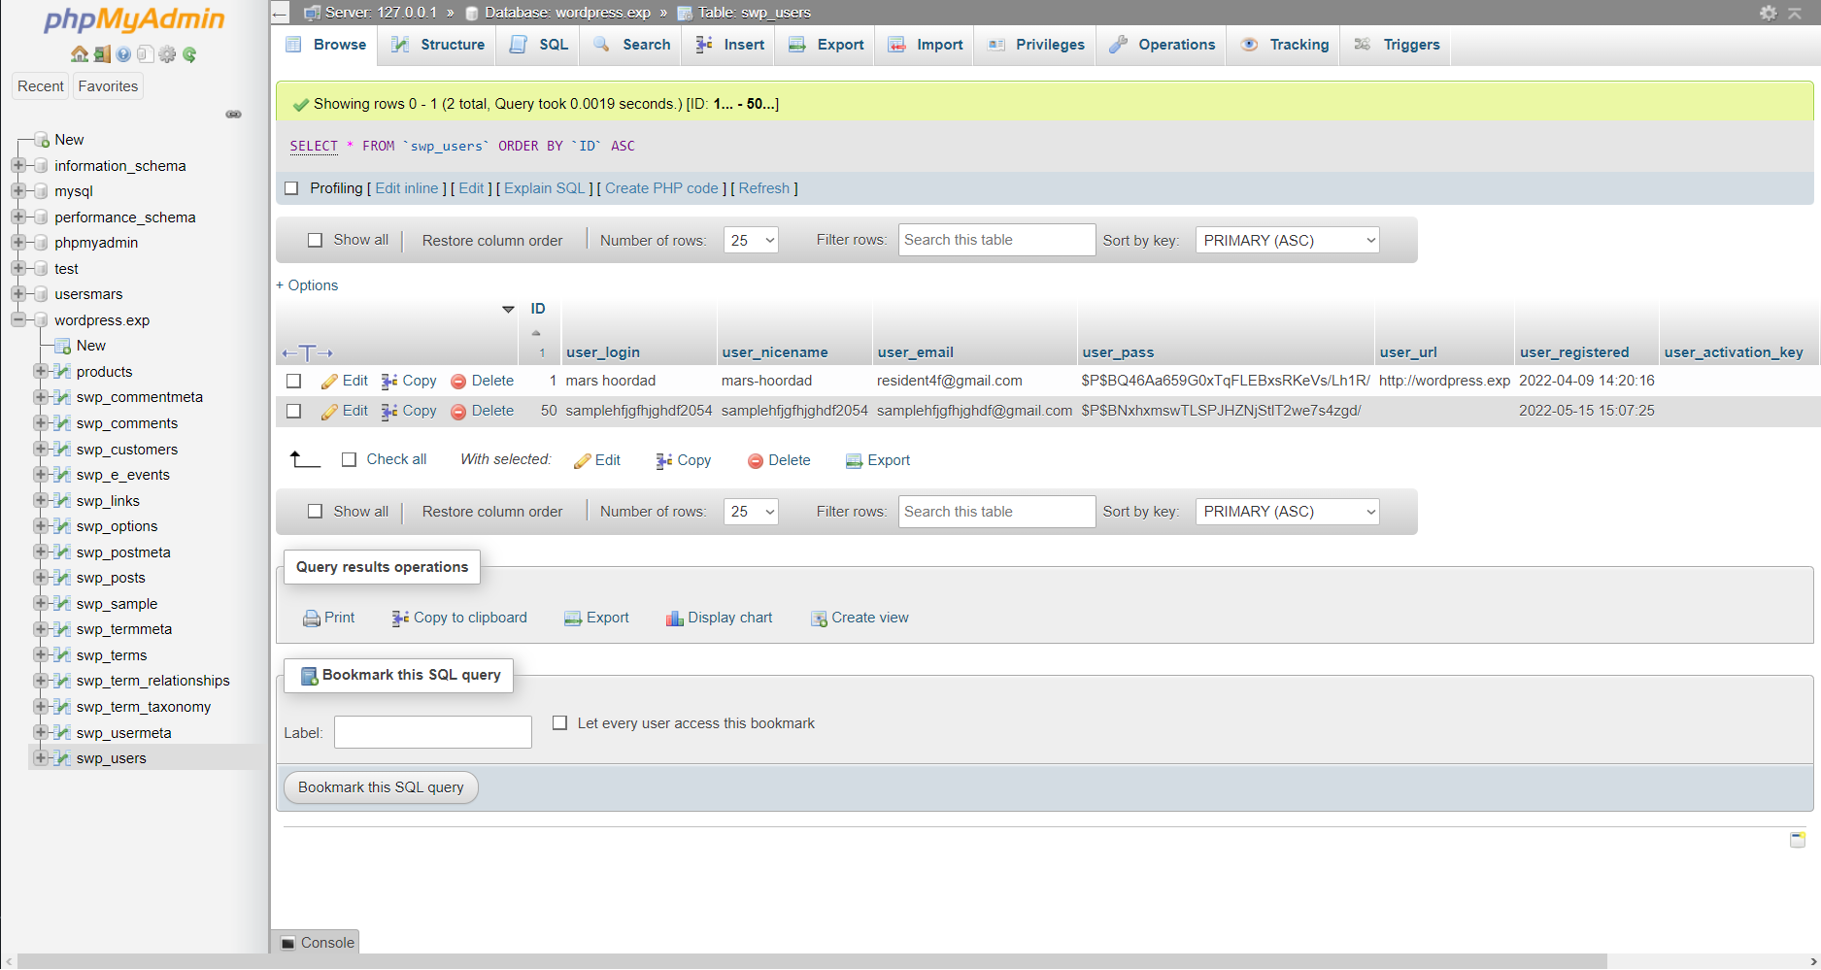Open the Recent tables button

point(41,86)
